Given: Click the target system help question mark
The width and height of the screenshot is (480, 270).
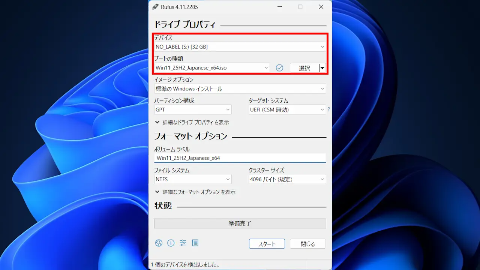Looking at the screenshot, I should [x=329, y=109].
